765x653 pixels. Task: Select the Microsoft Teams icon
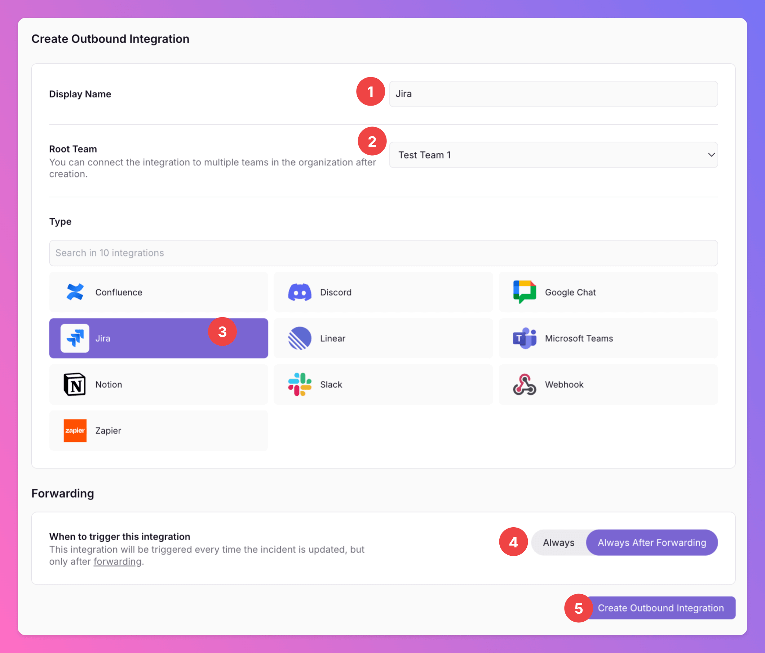524,338
